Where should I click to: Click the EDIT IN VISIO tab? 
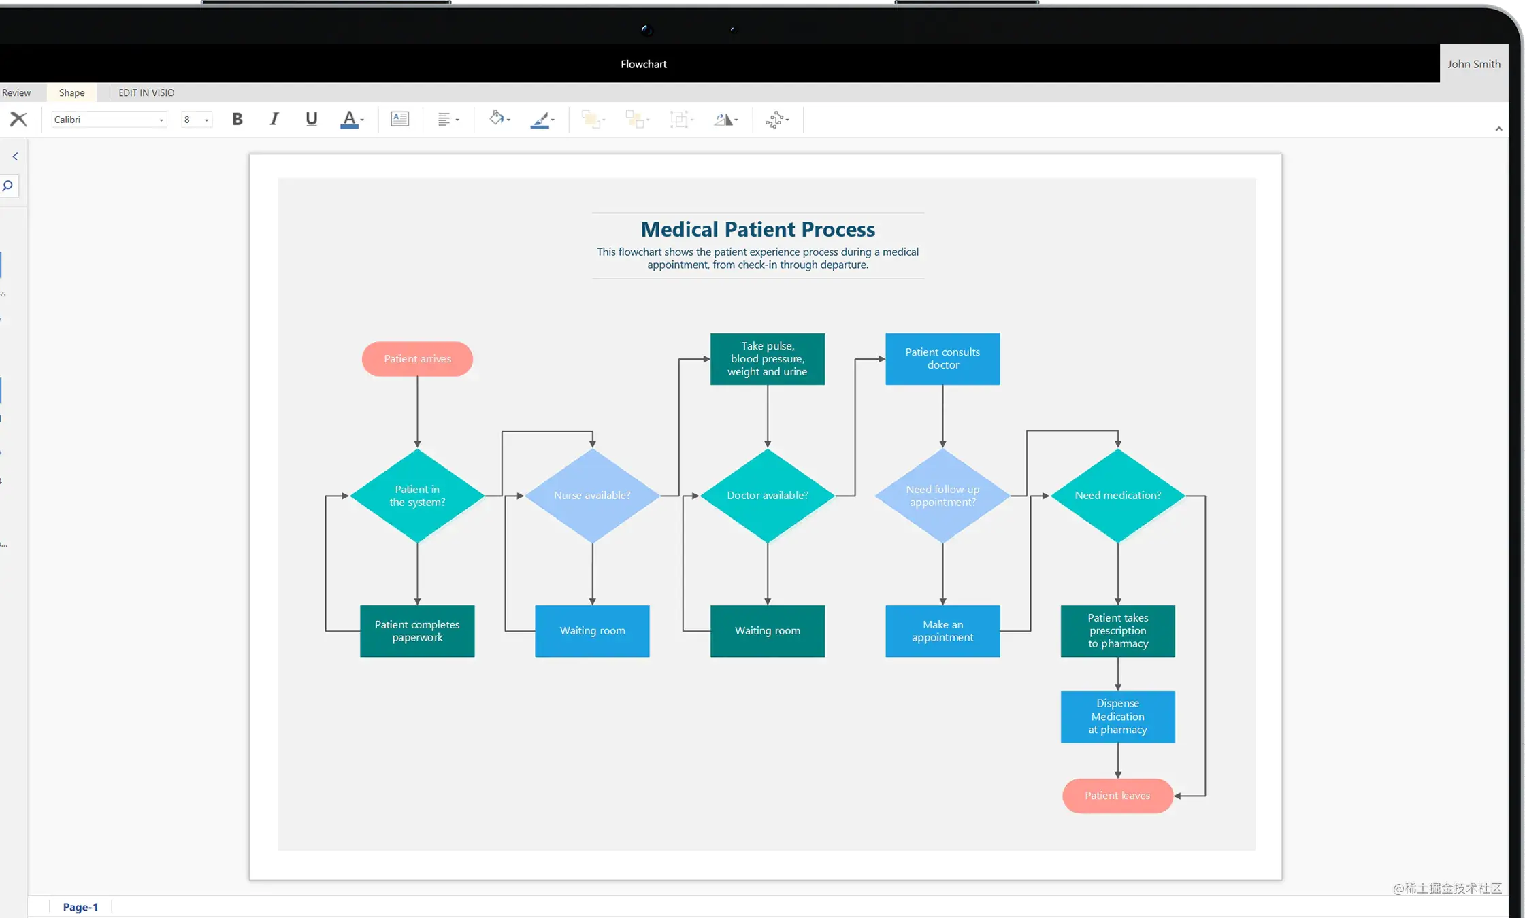[146, 92]
